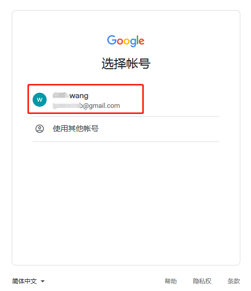Image resolution: width=251 pixels, height=291 pixels.
Task: Open the 隐私权 privacy link
Action: pyautogui.click(x=202, y=281)
